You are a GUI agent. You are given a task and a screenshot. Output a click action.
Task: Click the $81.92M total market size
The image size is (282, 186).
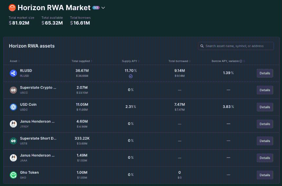tap(19, 23)
